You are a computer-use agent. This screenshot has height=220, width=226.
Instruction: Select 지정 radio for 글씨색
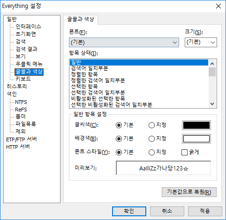point(151,125)
